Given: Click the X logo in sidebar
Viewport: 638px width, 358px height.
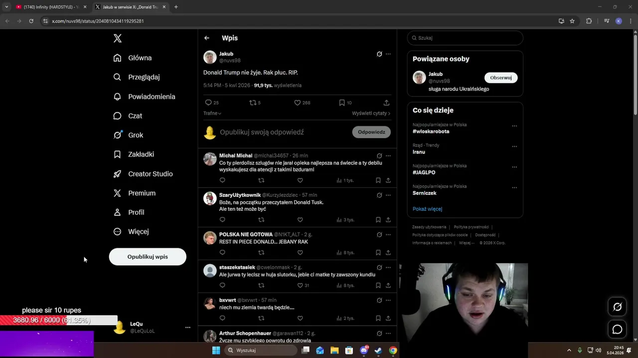Looking at the screenshot, I should pyautogui.click(x=117, y=38).
